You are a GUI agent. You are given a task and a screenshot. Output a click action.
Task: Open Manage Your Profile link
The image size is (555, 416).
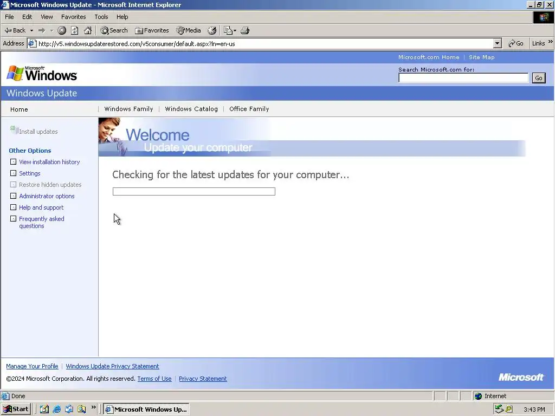pyautogui.click(x=32, y=366)
